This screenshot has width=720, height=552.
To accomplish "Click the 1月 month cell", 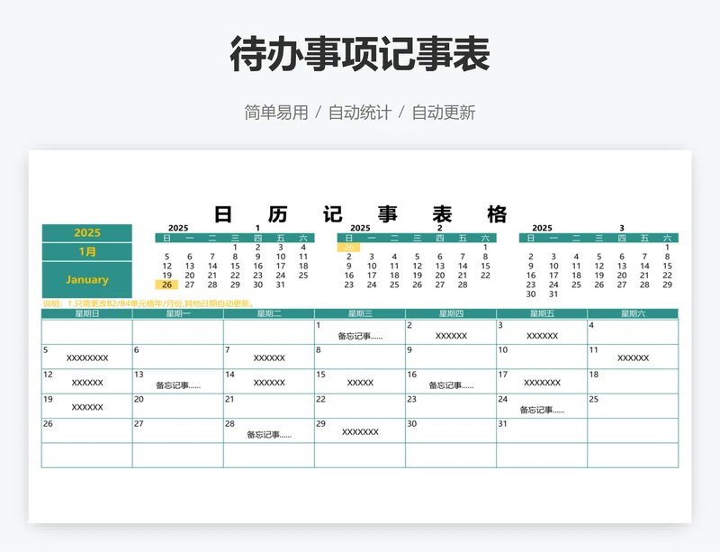I will [x=87, y=252].
